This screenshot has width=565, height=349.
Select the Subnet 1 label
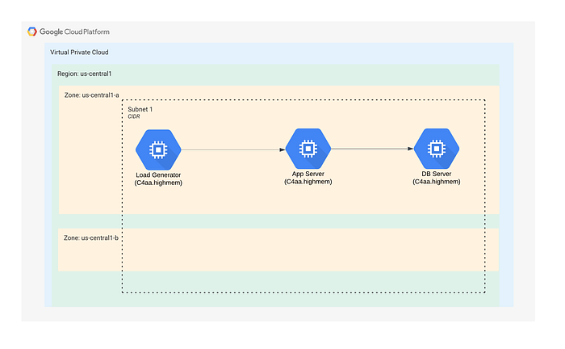(x=140, y=109)
